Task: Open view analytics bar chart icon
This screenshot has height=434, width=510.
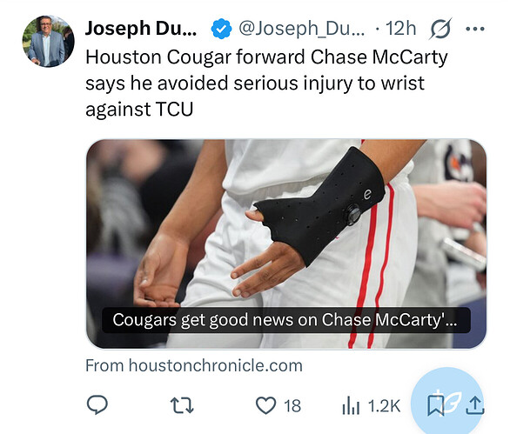Action: point(351,405)
